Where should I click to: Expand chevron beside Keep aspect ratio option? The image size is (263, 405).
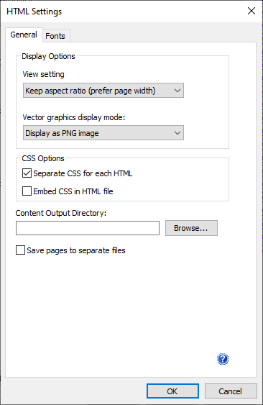(177, 91)
